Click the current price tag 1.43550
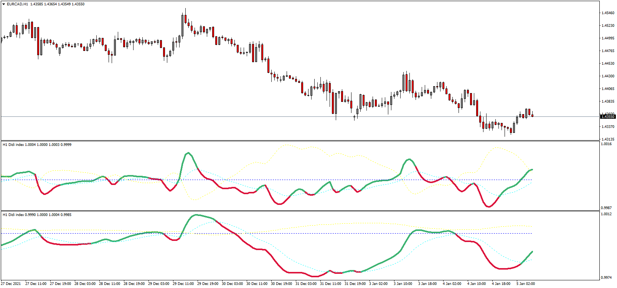 click(x=608, y=116)
